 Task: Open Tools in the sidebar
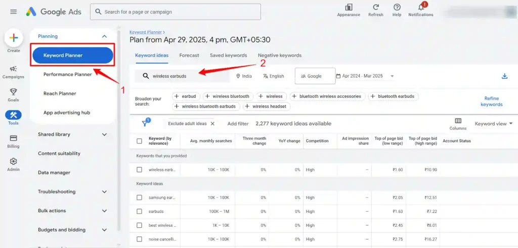click(13, 118)
